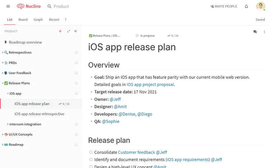Click the @Sophie QA mention
Viewport: 269px width, 168px height.
click(x=111, y=121)
